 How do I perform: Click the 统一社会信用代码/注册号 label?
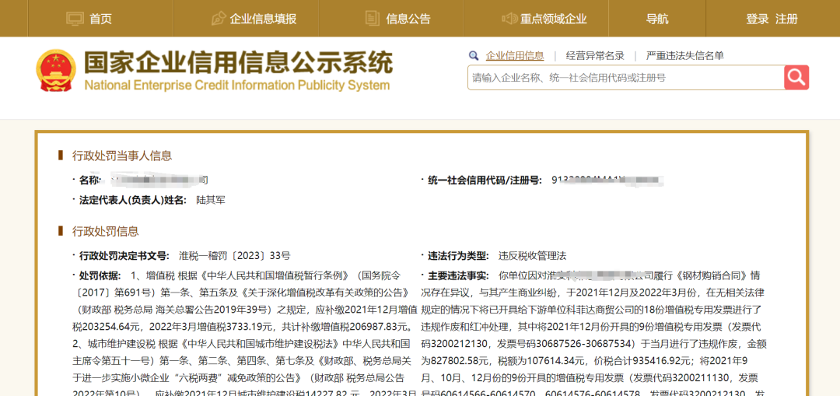click(x=485, y=180)
